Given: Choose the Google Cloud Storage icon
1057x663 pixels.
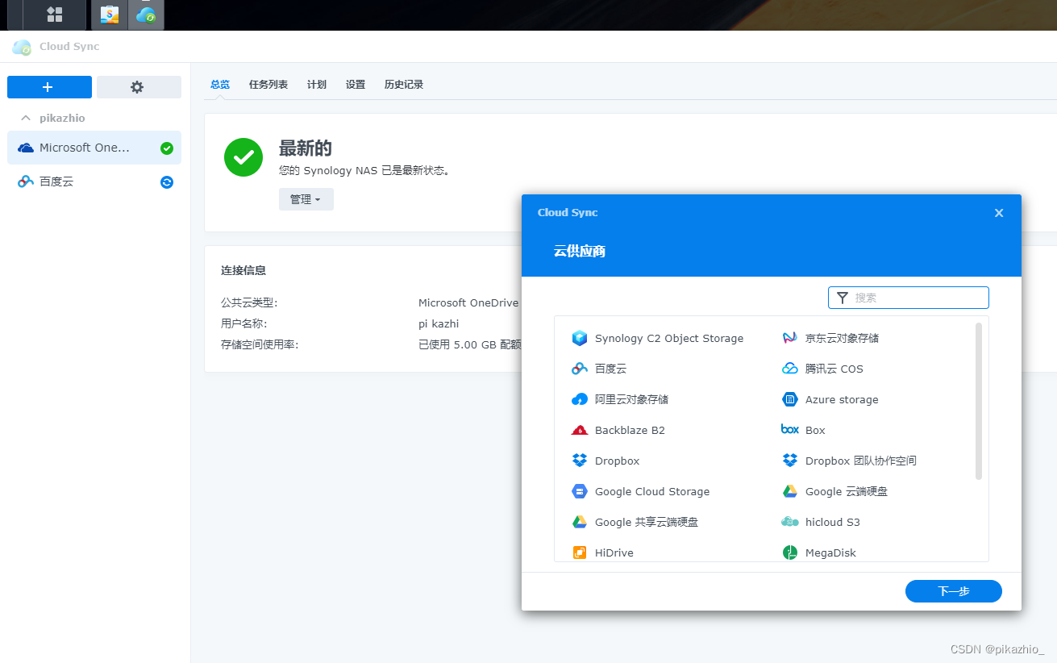Looking at the screenshot, I should (x=580, y=491).
